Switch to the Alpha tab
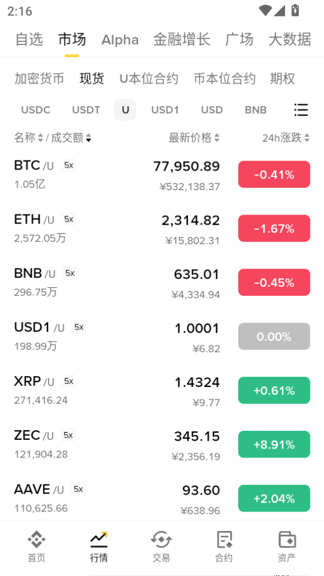The width and height of the screenshot is (324, 576). click(120, 39)
